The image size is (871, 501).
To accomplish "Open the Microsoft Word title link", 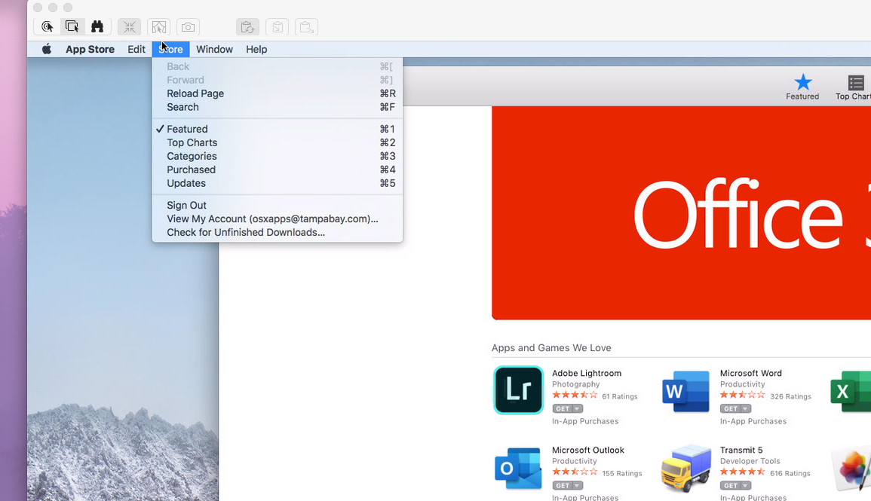I will [x=750, y=374].
